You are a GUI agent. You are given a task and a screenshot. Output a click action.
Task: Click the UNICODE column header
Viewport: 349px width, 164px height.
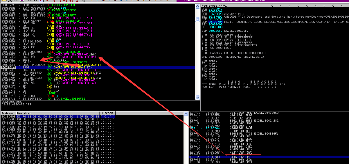(x=107, y=113)
